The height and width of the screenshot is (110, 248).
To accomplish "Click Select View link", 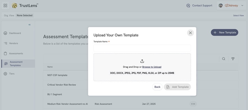I will pos(238,15).
